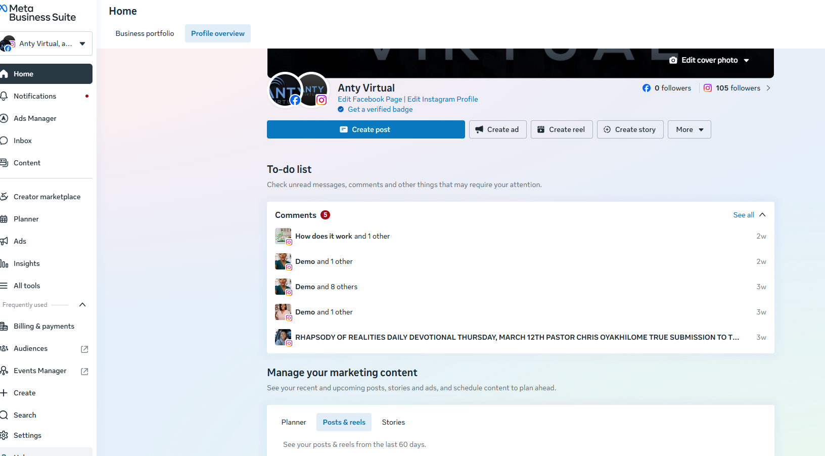Collapse the Frequently used section
The image size is (825, 456).
[83, 305]
